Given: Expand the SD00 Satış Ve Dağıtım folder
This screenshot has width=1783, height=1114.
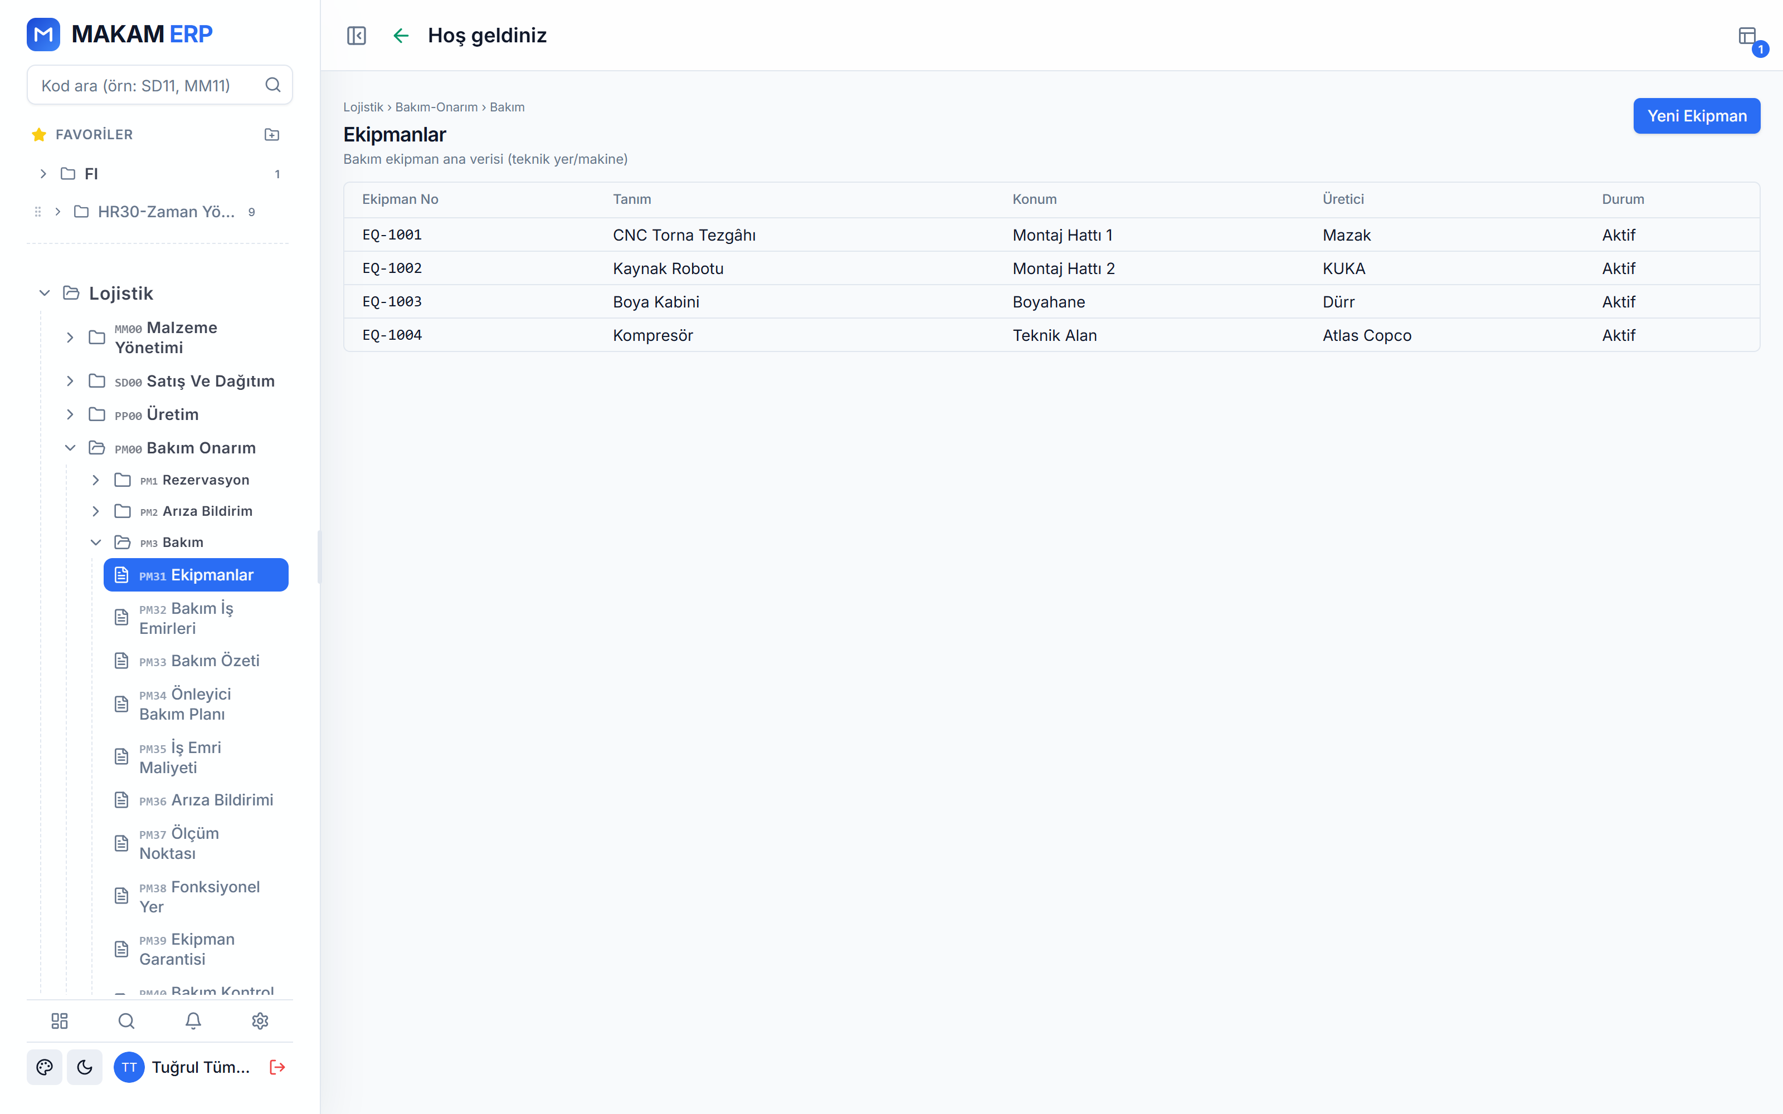Looking at the screenshot, I should 70,381.
